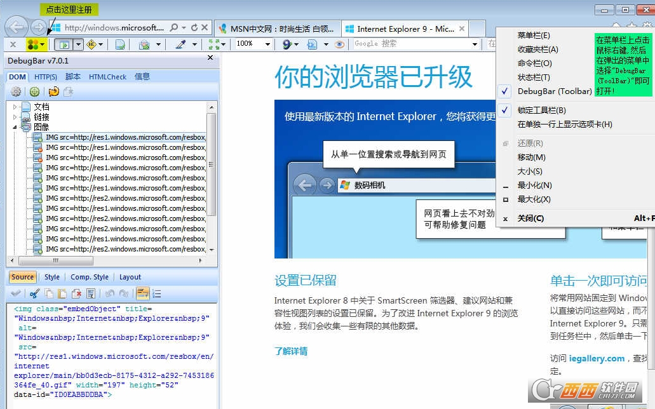Click the Google 搜索 search field
The width and height of the screenshot is (655, 409).
click(x=412, y=44)
